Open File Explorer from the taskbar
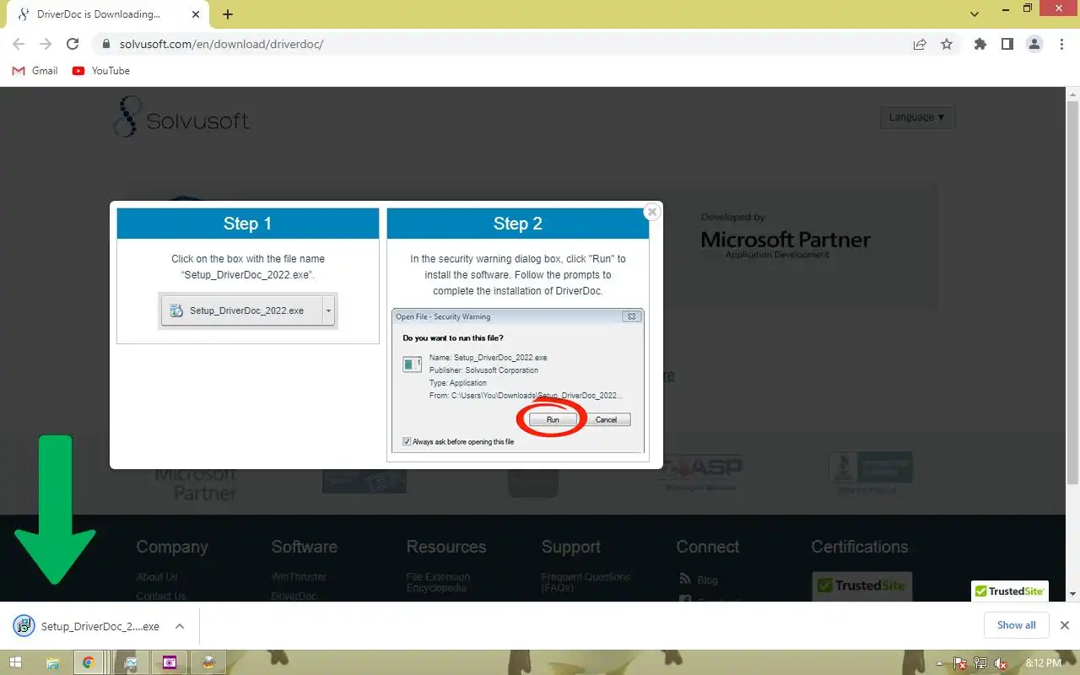 pyautogui.click(x=52, y=663)
